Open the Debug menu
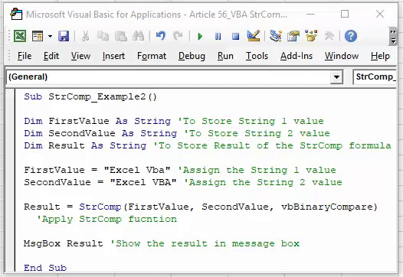This screenshot has width=403, height=277. coord(192,56)
